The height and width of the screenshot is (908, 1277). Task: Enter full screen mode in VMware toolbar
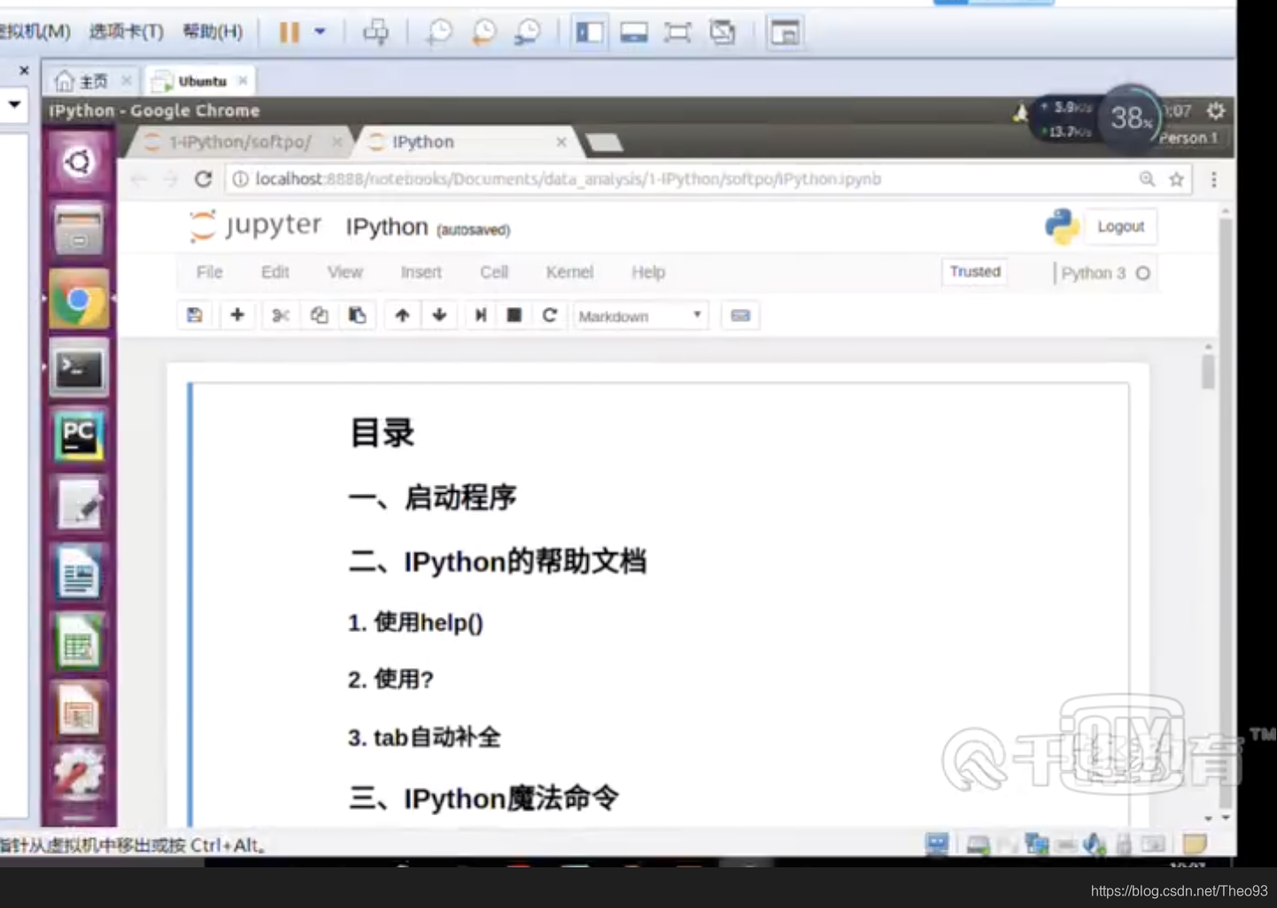pyautogui.click(x=677, y=33)
